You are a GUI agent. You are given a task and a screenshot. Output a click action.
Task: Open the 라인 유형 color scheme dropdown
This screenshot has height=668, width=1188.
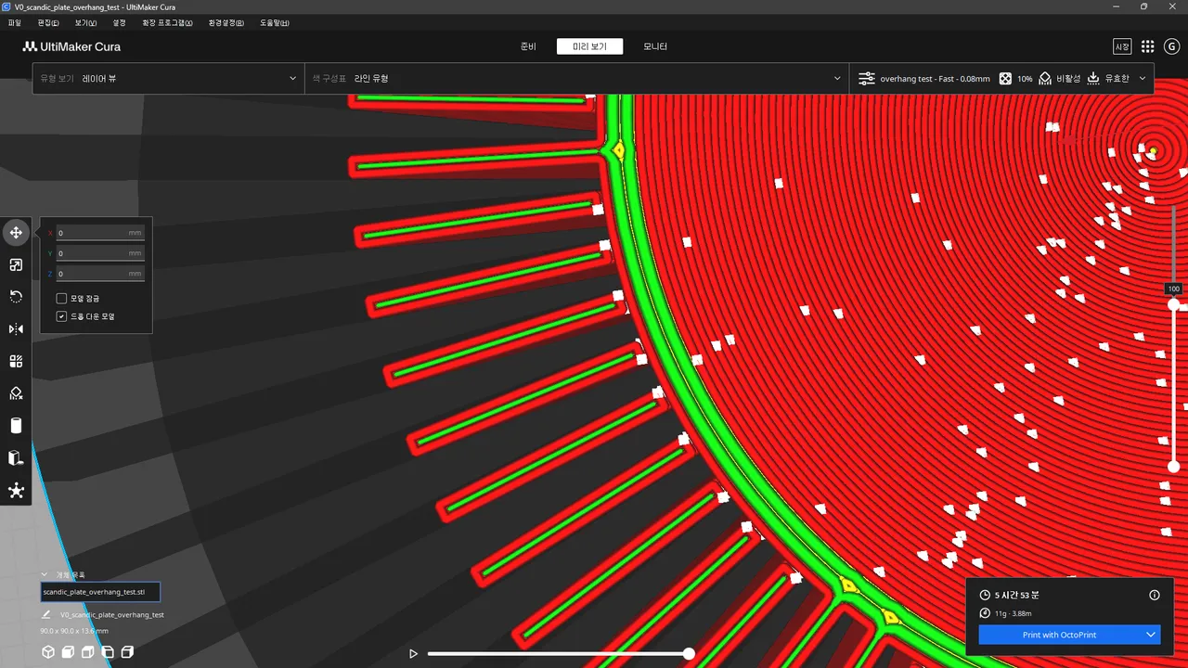coord(576,79)
